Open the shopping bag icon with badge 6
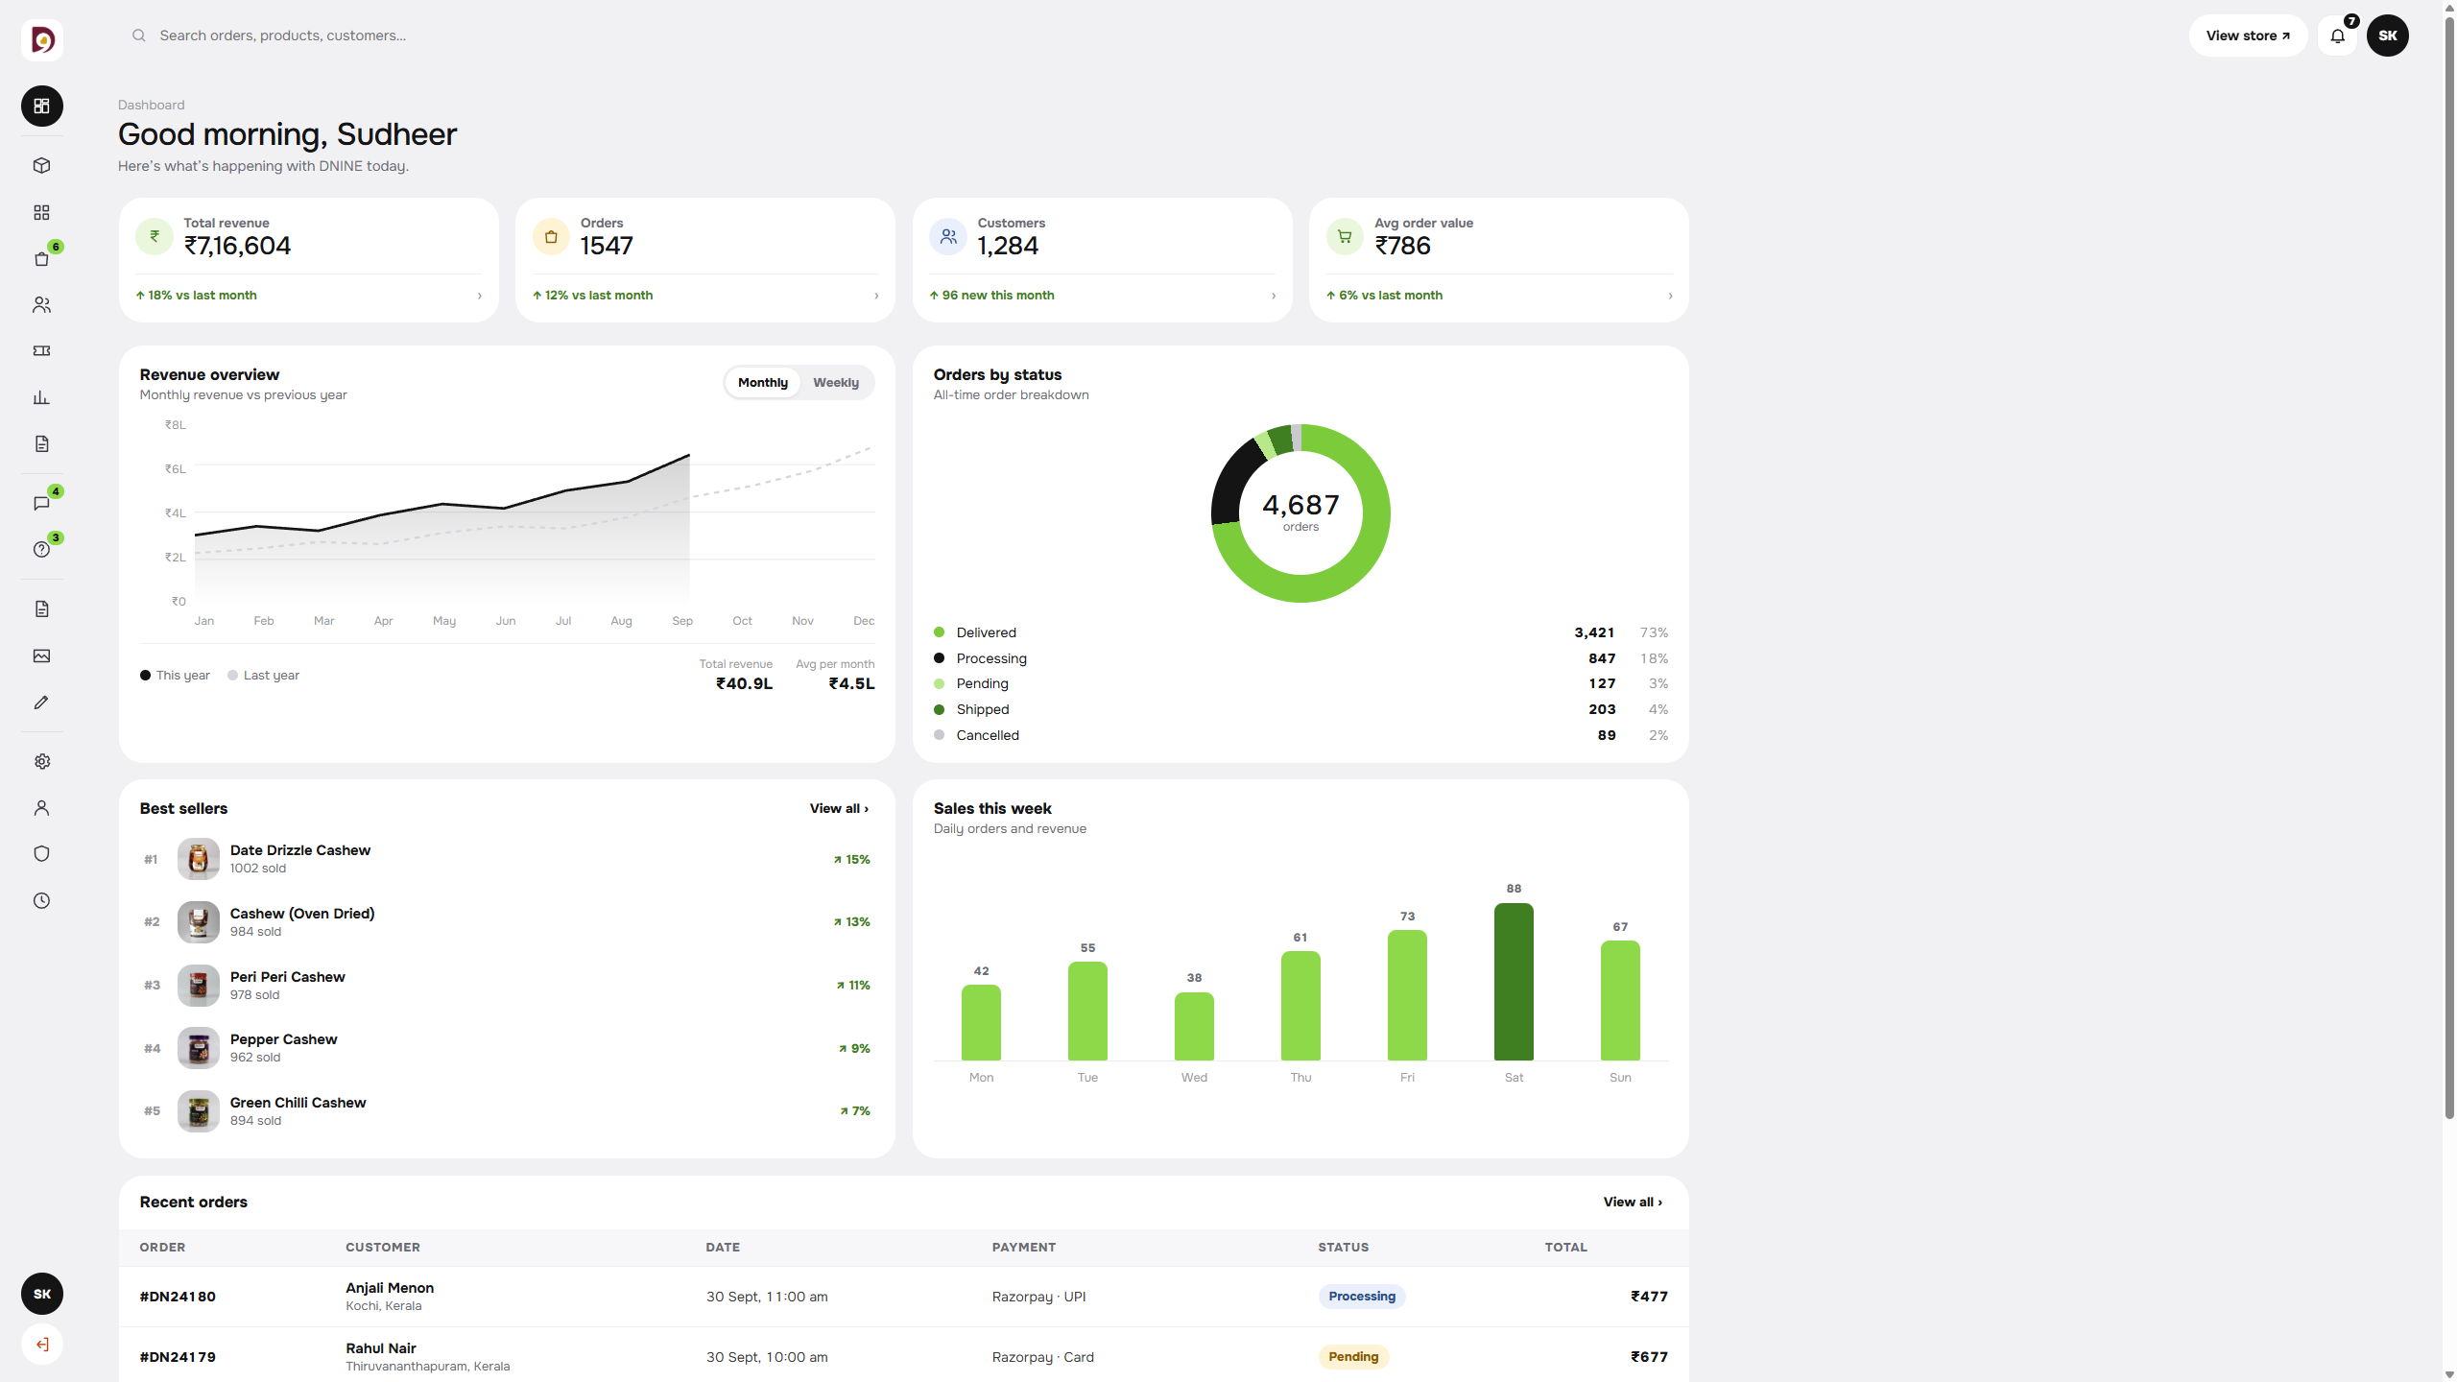The height and width of the screenshot is (1382, 2457). (x=42, y=258)
